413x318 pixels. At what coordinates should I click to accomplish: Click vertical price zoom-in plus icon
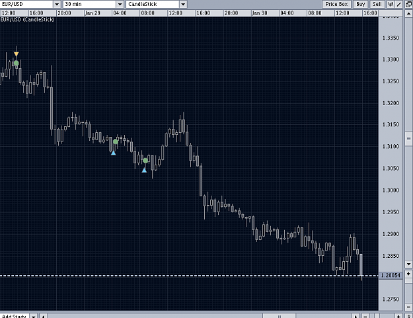pyautogui.click(x=408, y=274)
